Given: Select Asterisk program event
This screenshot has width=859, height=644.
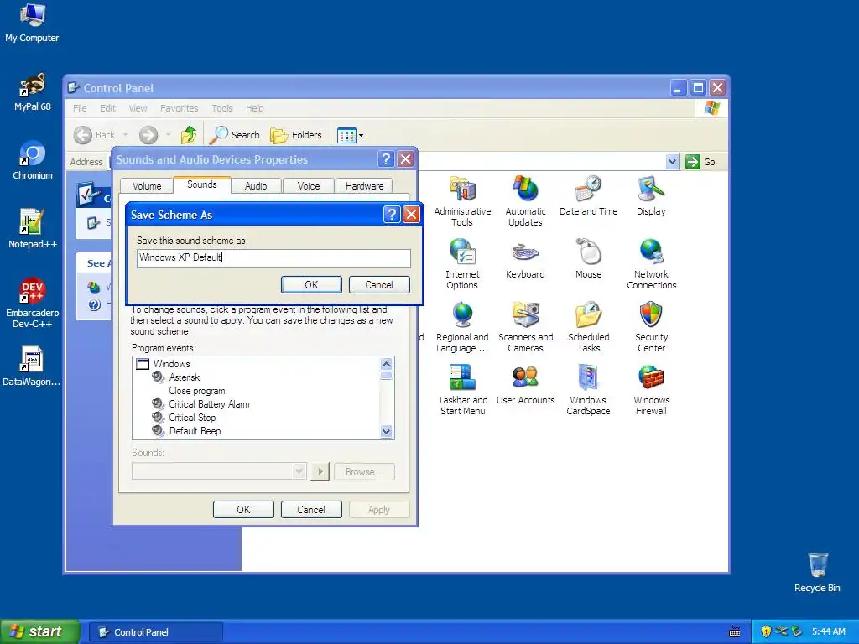Looking at the screenshot, I should click(184, 377).
